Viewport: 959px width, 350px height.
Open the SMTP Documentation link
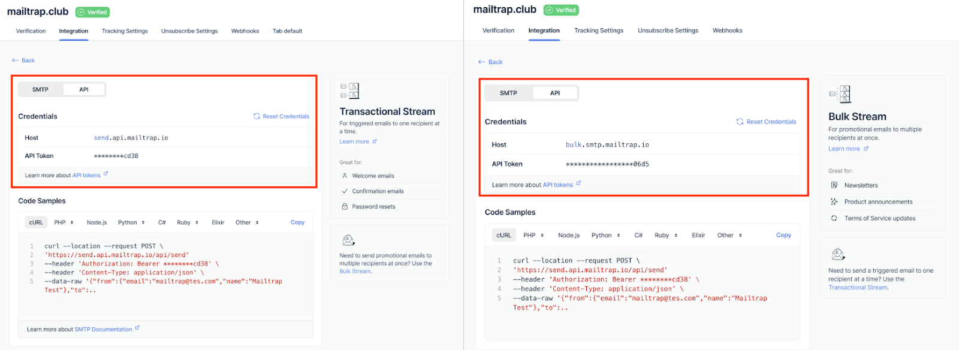103,330
